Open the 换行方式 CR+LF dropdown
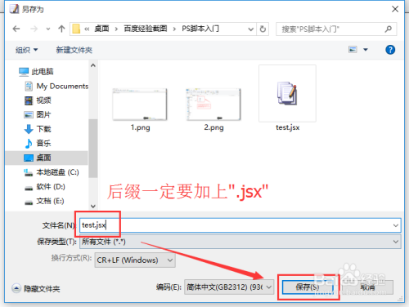The height and width of the screenshot is (307, 409). click(135, 260)
